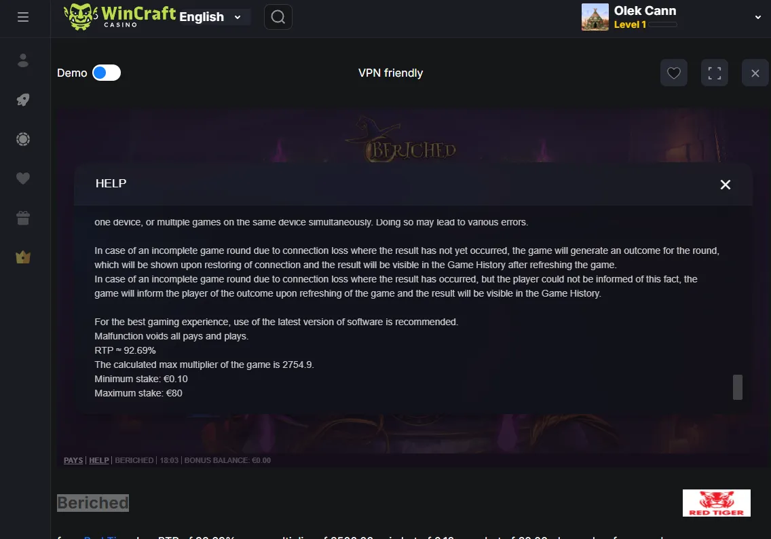Open the gift bonuses sidebar icon

coord(22,218)
